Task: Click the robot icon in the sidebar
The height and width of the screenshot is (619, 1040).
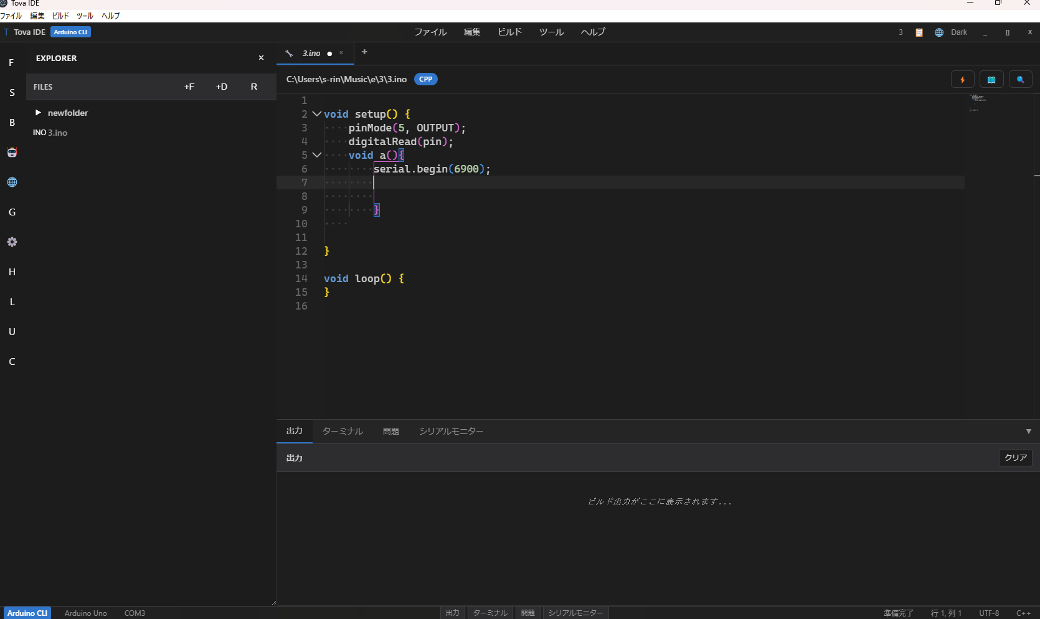Action: coord(12,153)
